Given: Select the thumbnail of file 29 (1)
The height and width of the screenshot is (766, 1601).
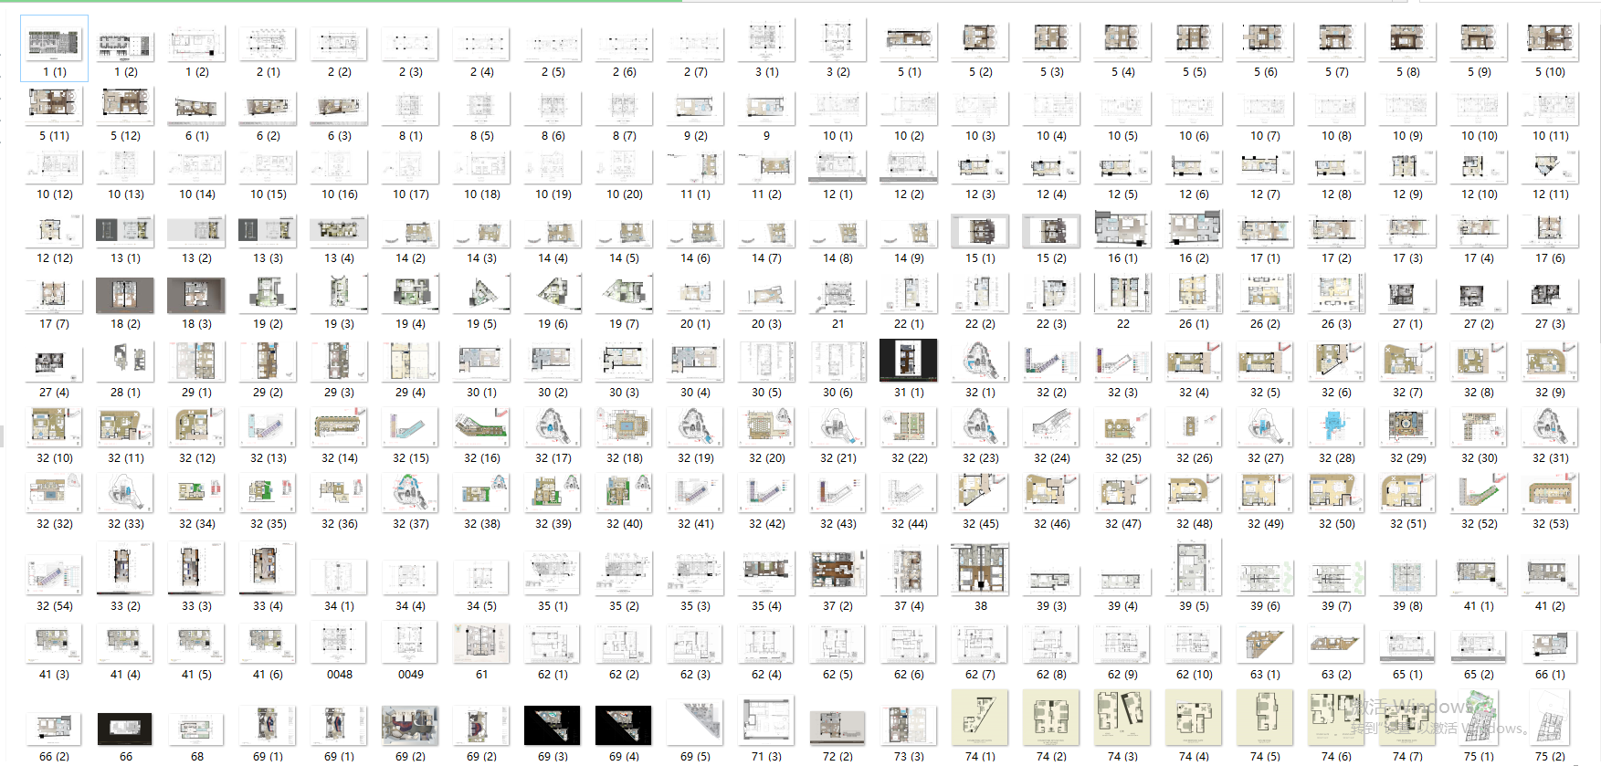Looking at the screenshot, I should tap(196, 362).
